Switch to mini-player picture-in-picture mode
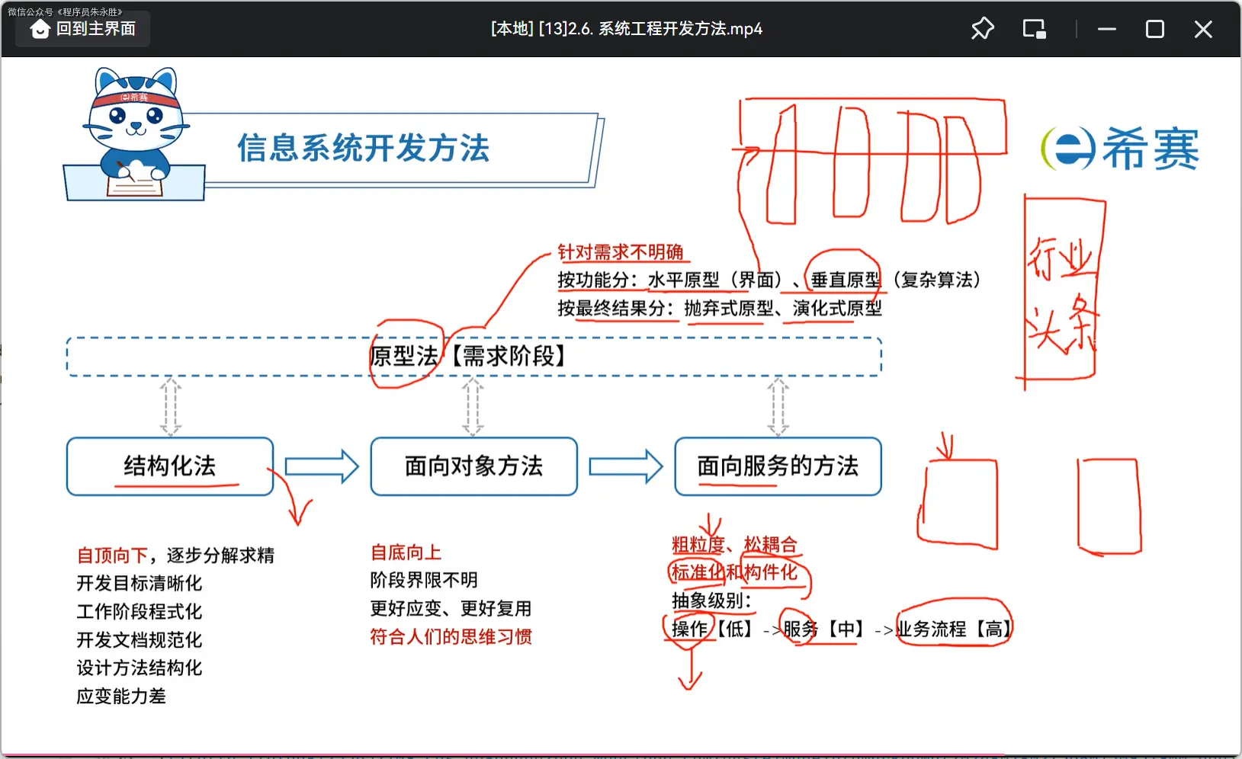The height and width of the screenshot is (759, 1242). [x=1034, y=29]
